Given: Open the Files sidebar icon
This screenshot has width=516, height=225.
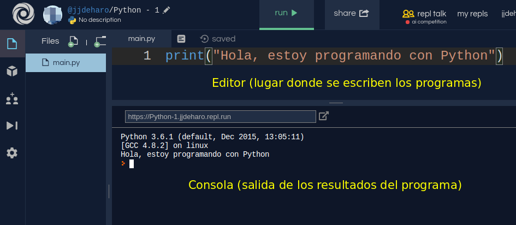Looking at the screenshot, I should (12, 43).
